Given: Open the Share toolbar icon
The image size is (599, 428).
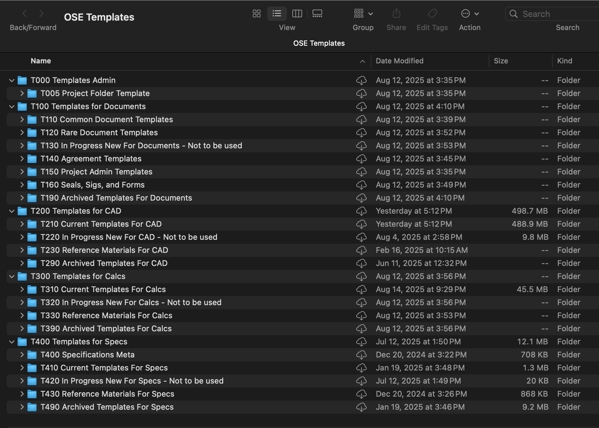Looking at the screenshot, I should pos(396,14).
